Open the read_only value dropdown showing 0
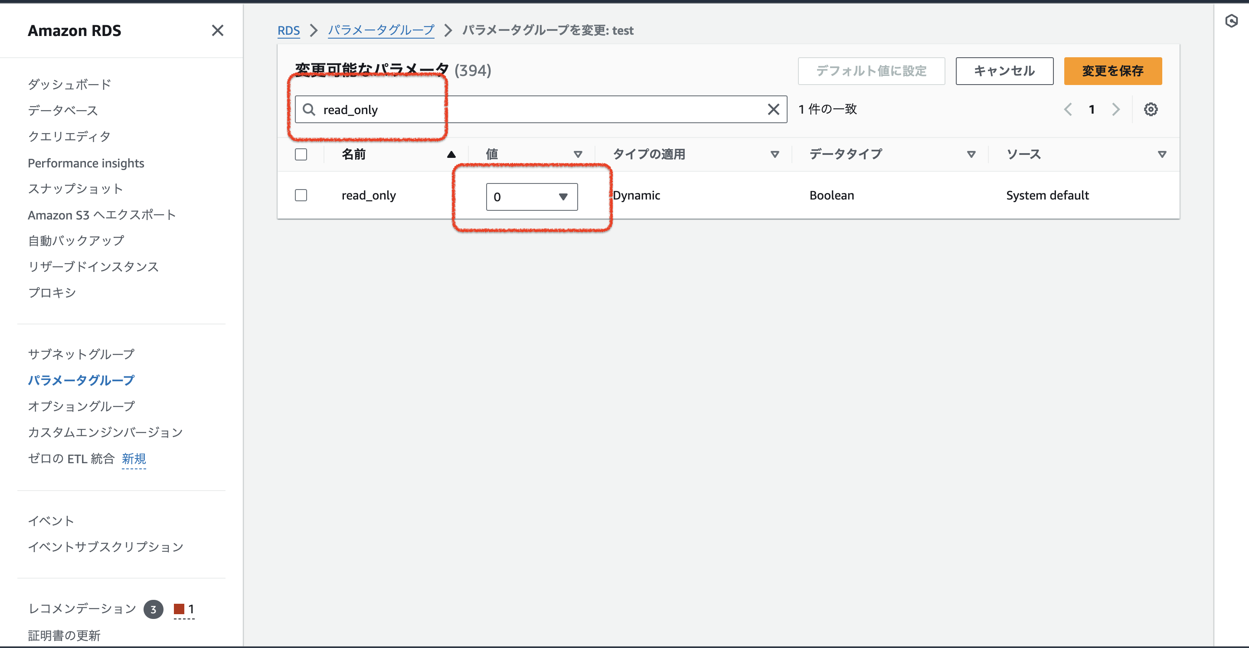This screenshot has width=1249, height=648. [531, 197]
